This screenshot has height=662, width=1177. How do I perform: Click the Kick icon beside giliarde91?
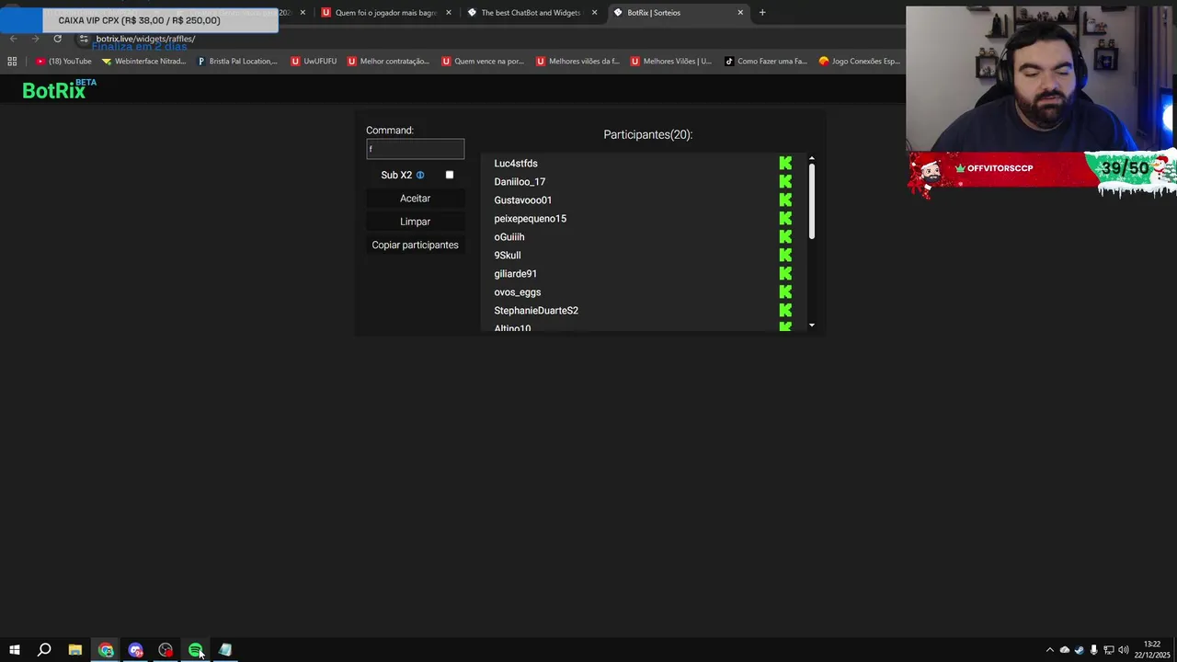[x=785, y=274]
